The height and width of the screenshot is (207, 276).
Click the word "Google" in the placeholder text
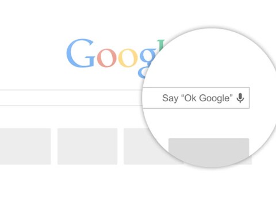[x=214, y=98]
